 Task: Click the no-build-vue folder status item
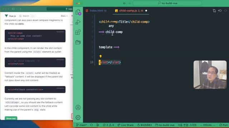[x=165, y=125]
